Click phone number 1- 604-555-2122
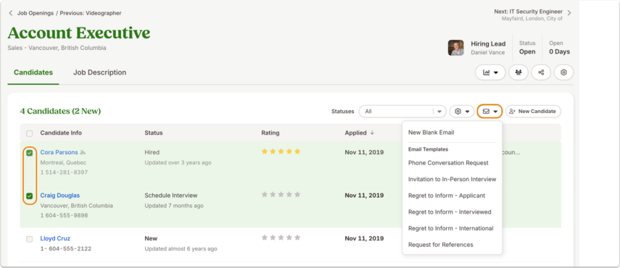This screenshot has height=268, width=620. pos(66,248)
